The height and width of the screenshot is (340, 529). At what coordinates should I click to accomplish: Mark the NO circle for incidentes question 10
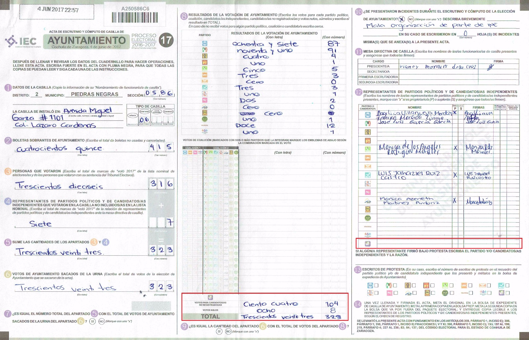(411, 19)
